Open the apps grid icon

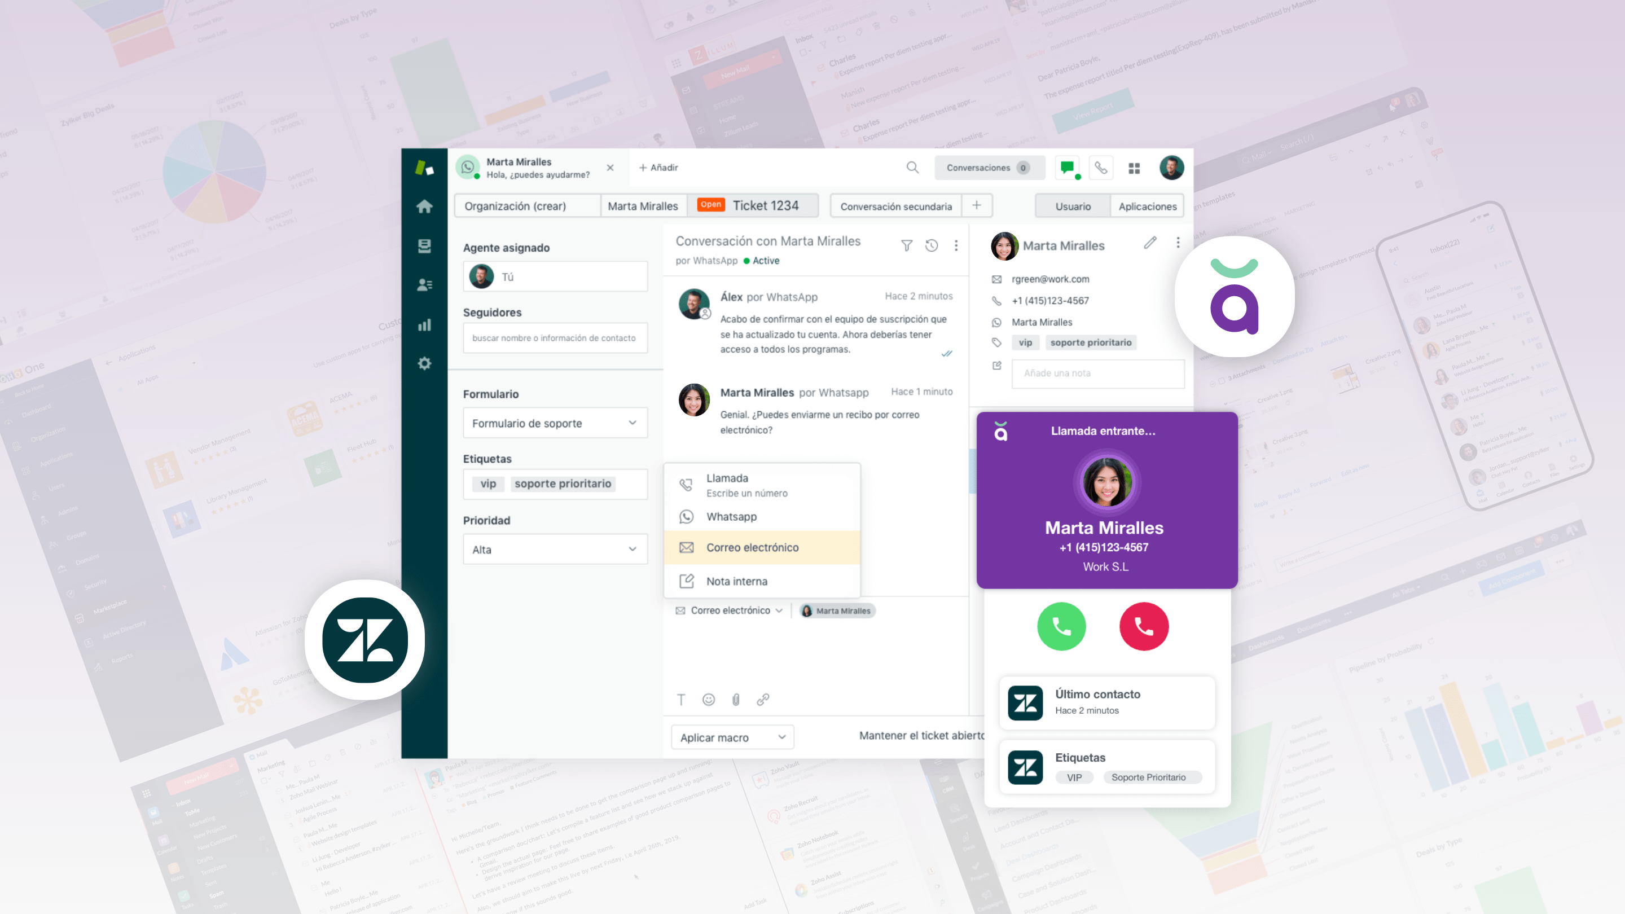coord(1134,169)
